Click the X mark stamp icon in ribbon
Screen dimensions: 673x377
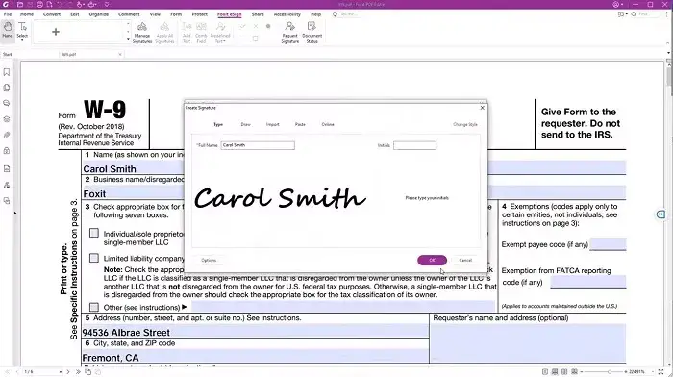pos(256,26)
